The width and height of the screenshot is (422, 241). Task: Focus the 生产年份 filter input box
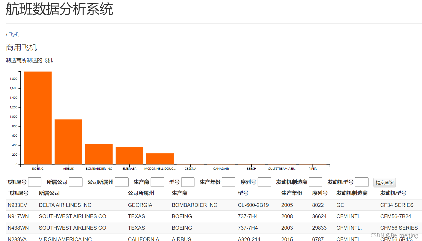pyautogui.click(x=229, y=182)
